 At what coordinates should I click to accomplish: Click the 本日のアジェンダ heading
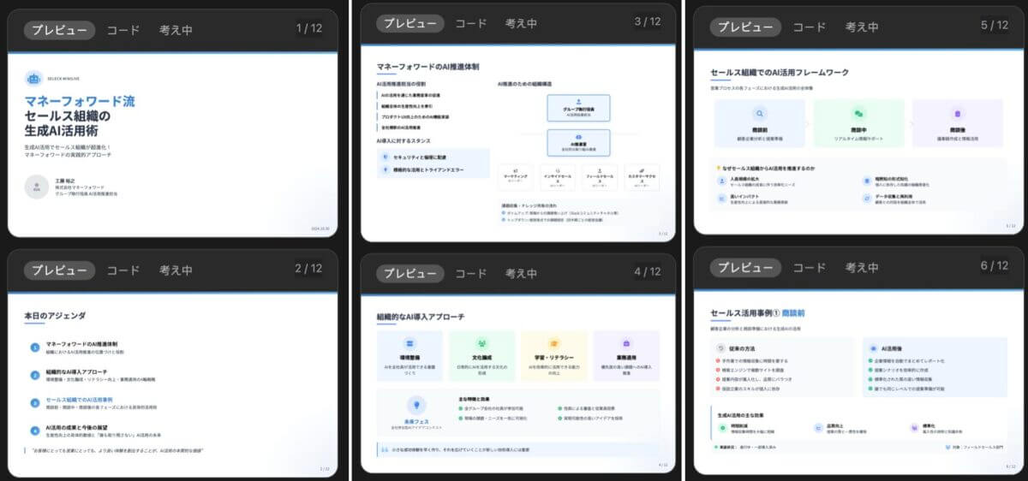[56, 317]
